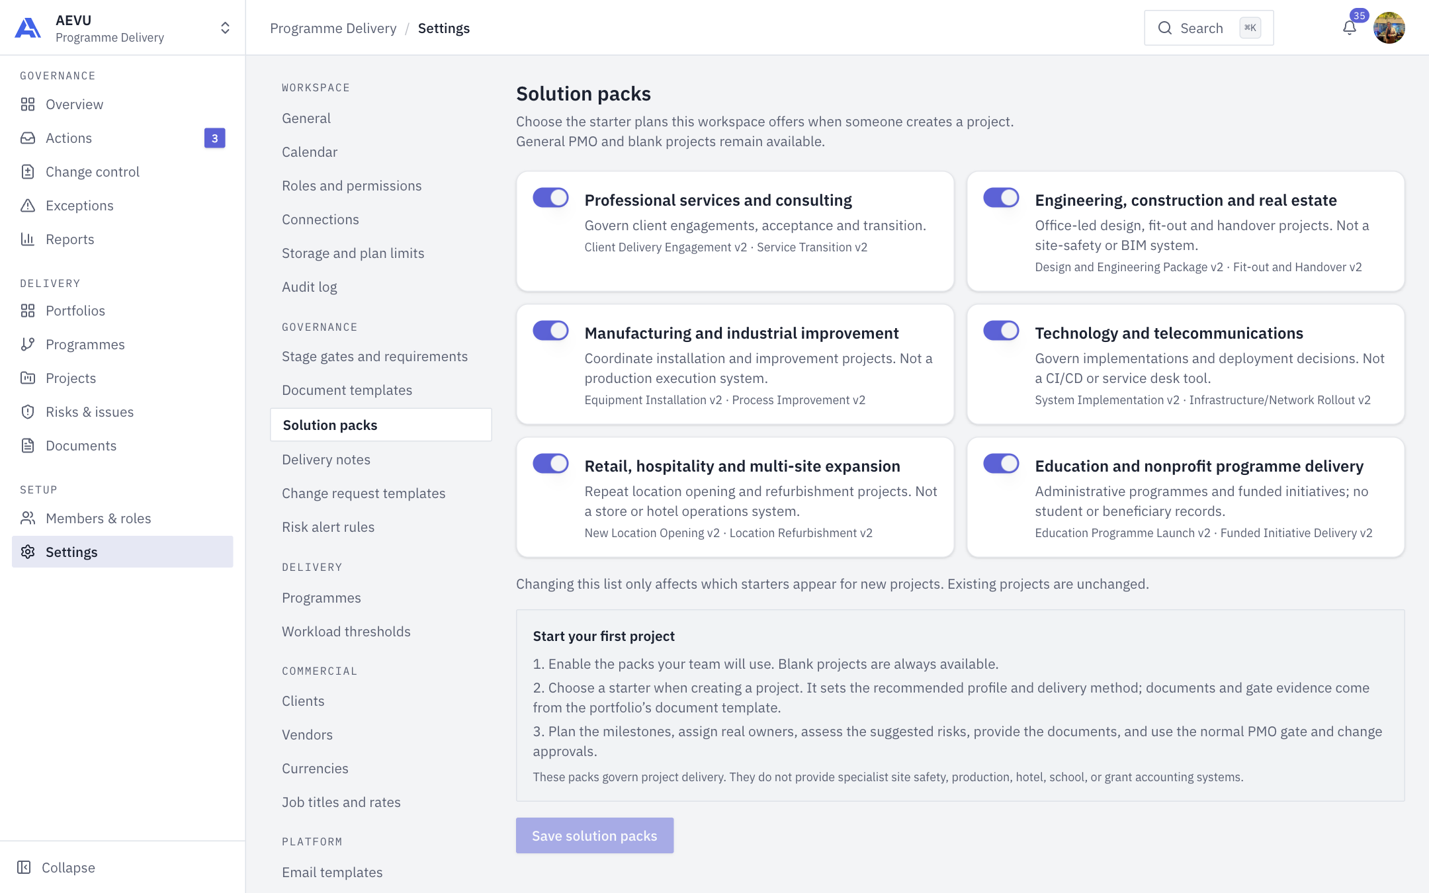Click the Settings gear icon
The image size is (1429, 893).
28,552
